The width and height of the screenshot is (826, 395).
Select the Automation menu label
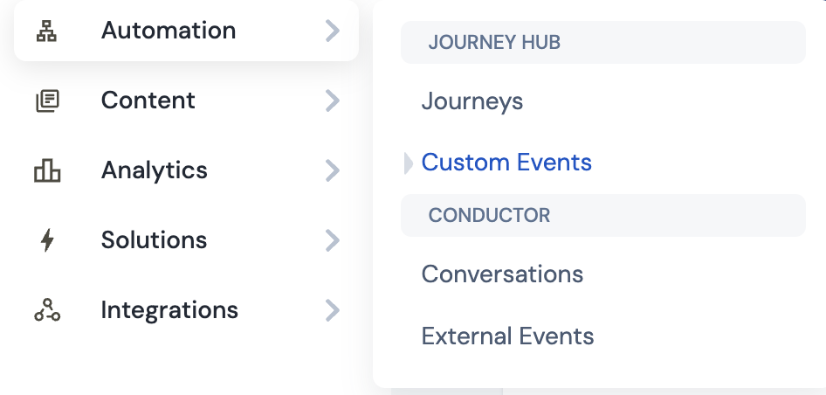click(x=169, y=30)
